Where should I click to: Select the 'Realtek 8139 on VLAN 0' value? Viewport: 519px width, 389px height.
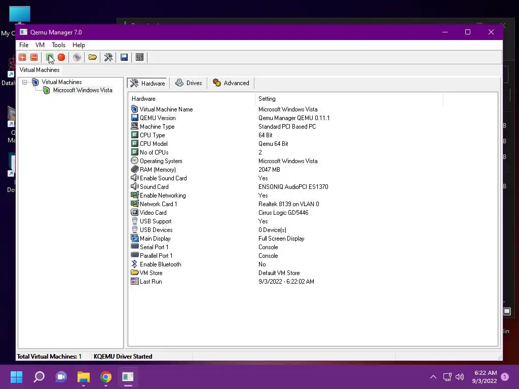288,204
